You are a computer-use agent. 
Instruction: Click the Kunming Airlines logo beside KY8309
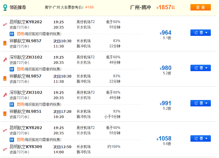pyautogui.click(x=5, y=149)
